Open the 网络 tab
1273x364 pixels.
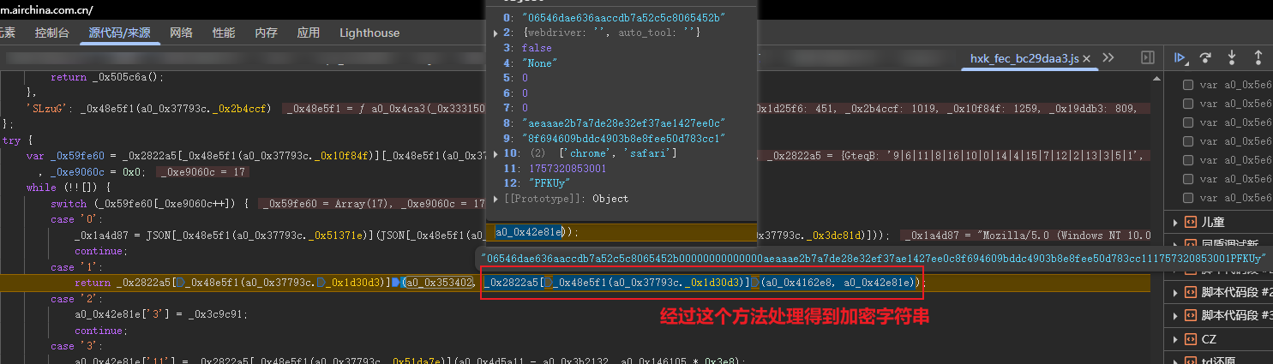pyautogui.click(x=182, y=33)
